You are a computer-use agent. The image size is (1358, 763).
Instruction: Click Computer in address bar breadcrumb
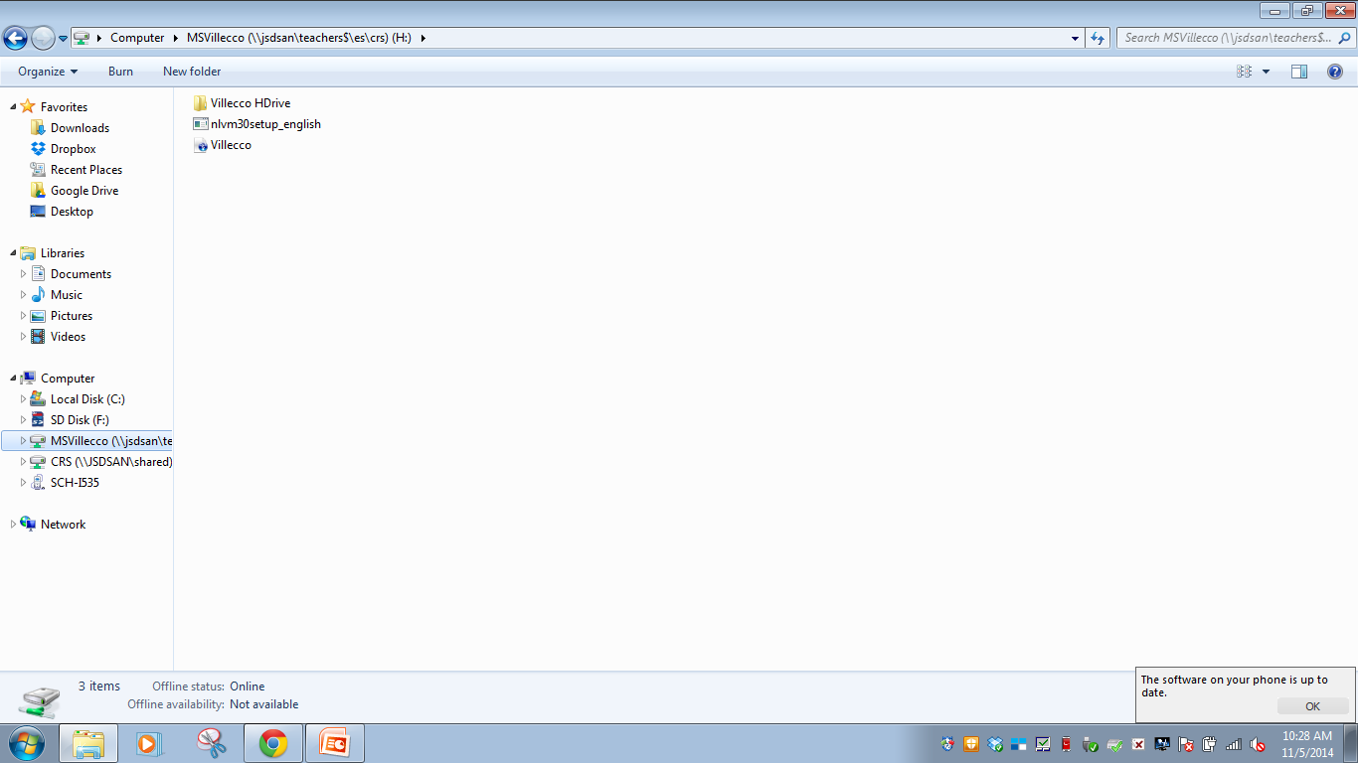[137, 38]
